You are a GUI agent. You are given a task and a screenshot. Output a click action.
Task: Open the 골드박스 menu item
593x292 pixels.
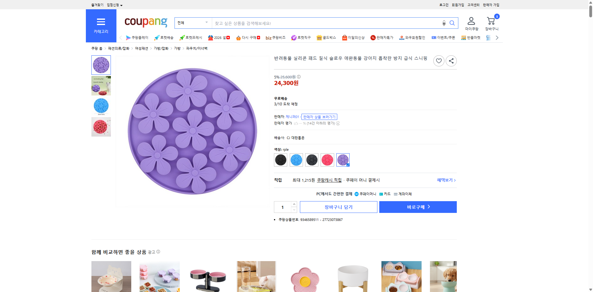[x=325, y=37]
